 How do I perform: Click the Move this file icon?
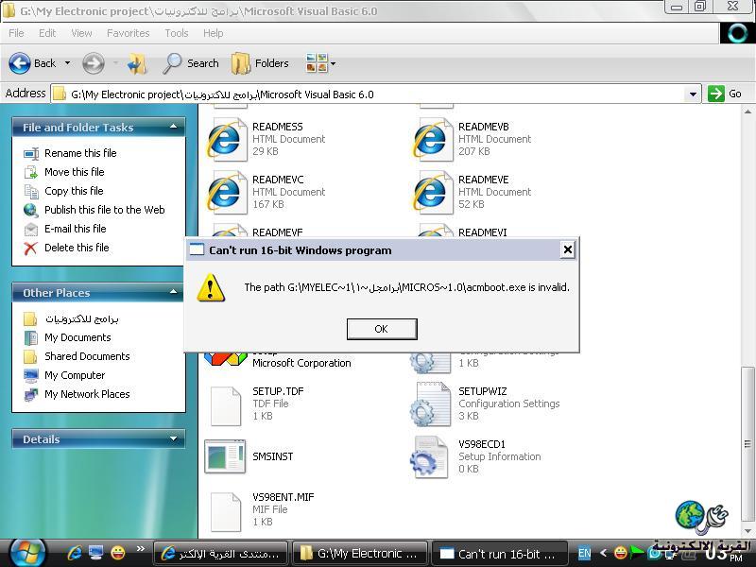pyautogui.click(x=31, y=172)
